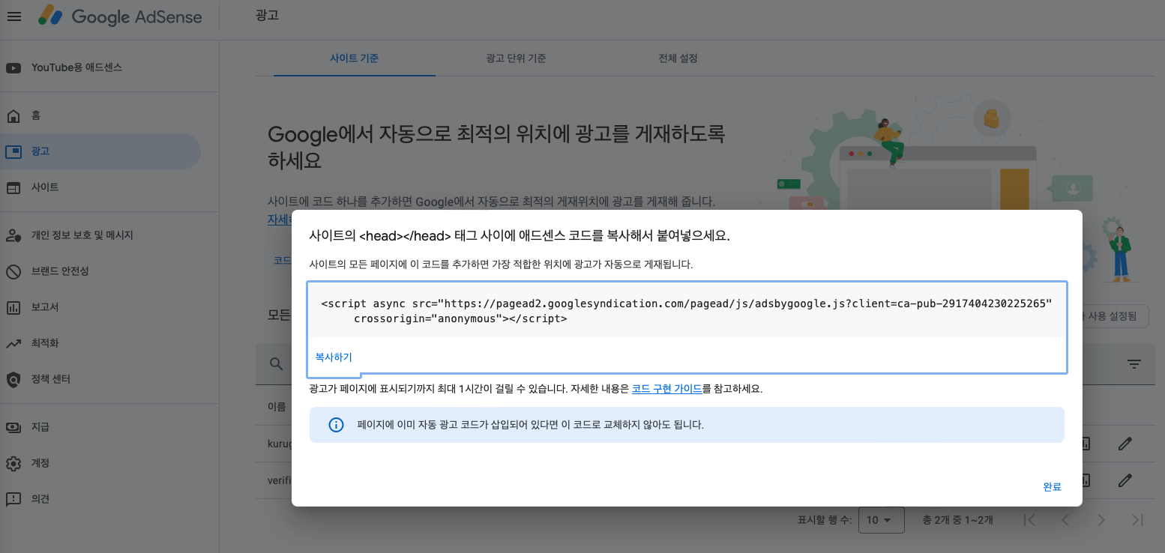
Task: Click the search magnifier icon in the table
Action: 276,364
